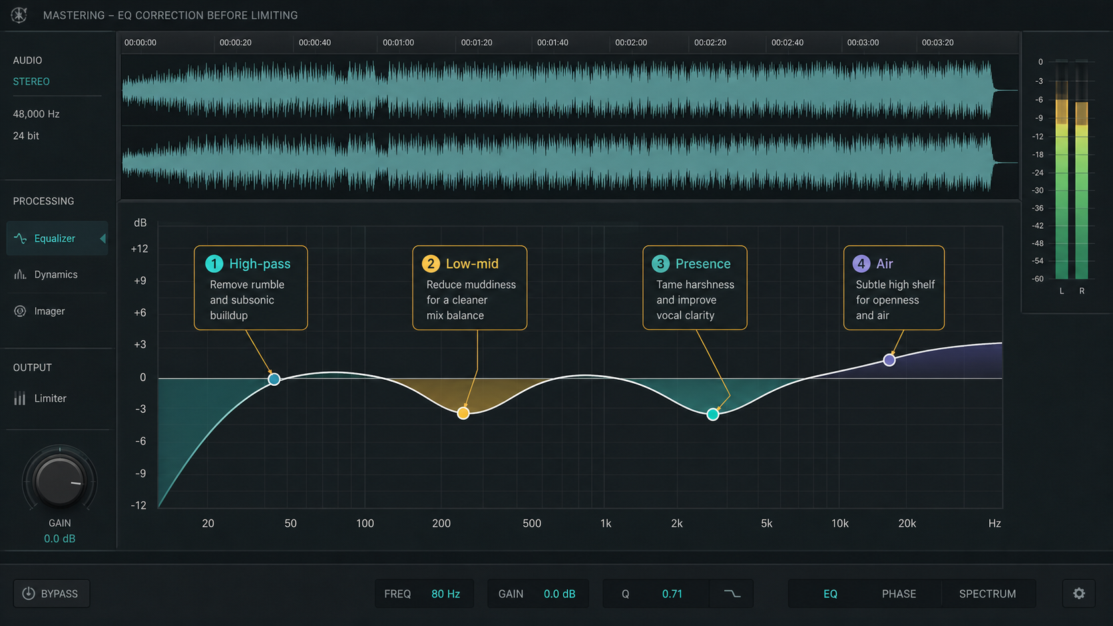Click the High-pass annotation title
Image resolution: width=1113 pixels, height=626 pixels.
pyautogui.click(x=260, y=263)
